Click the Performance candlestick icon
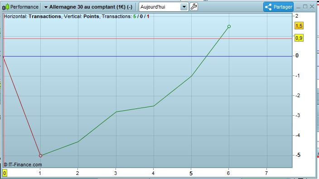This screenshot has height=179, width=319. [6, 7]
